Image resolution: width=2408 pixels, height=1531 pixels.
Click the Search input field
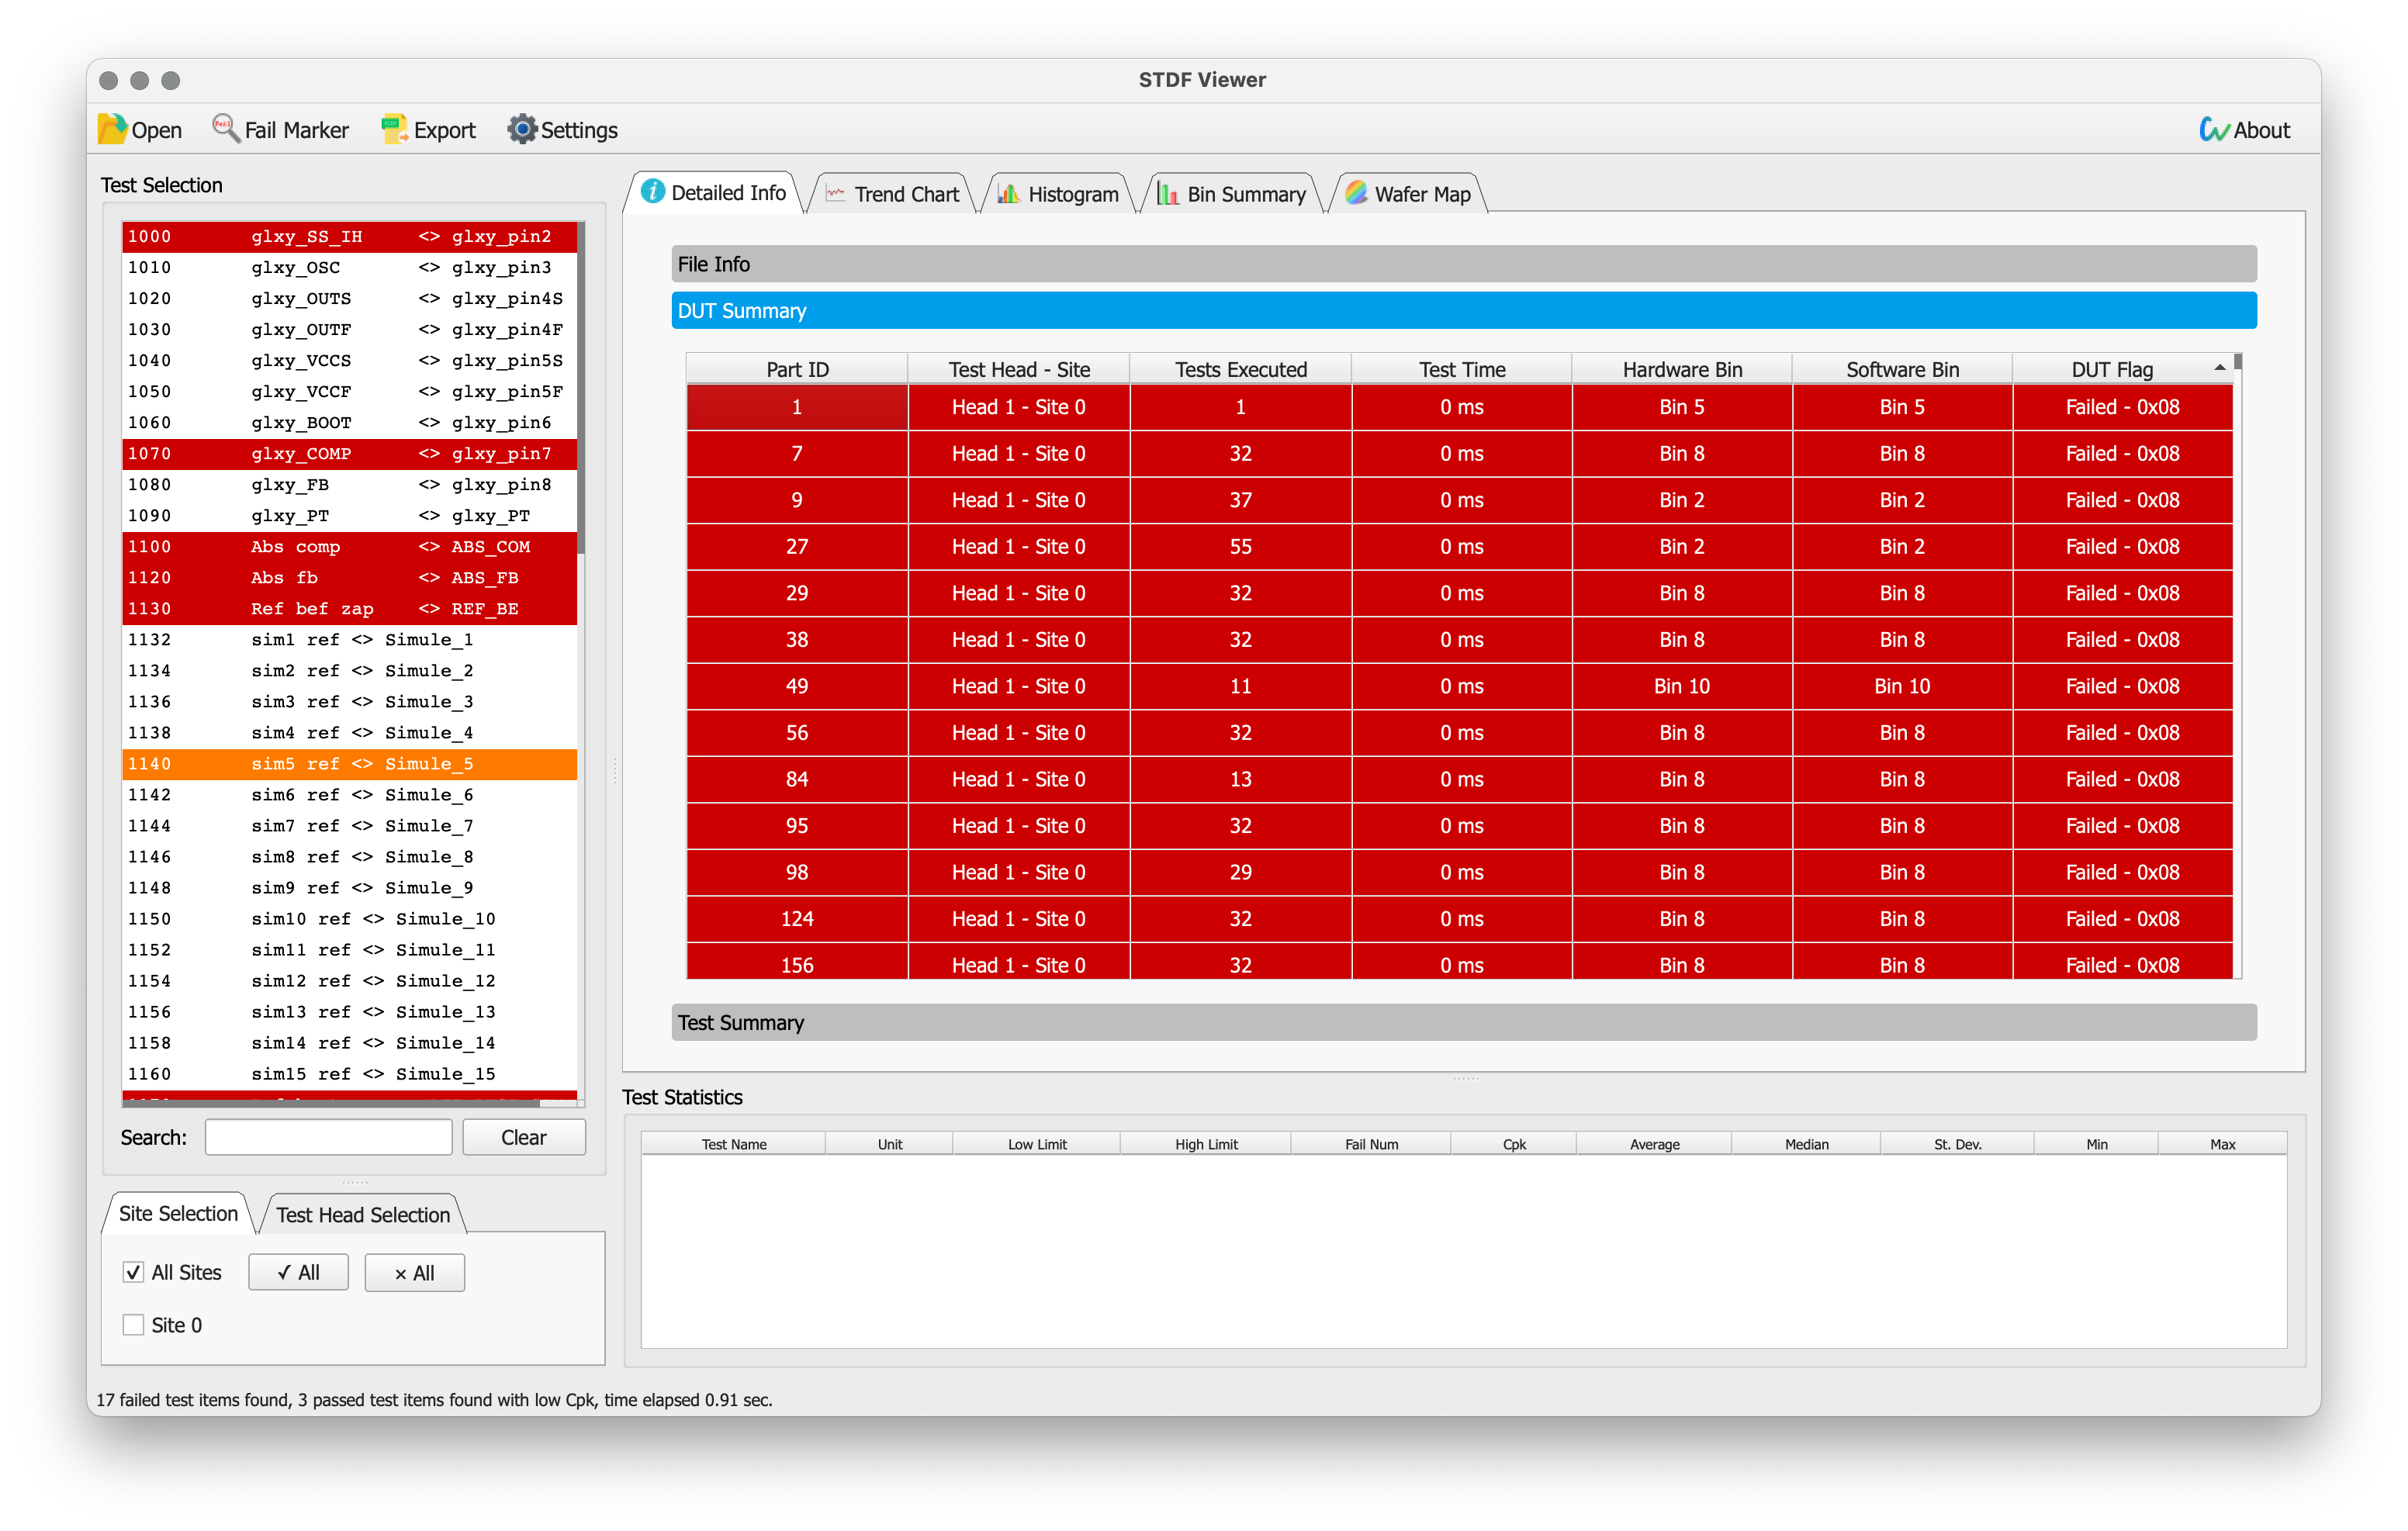[329, 1137]
